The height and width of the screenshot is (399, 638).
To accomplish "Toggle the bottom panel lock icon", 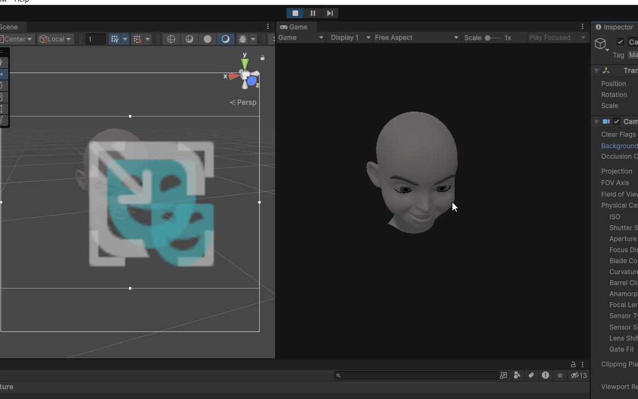I will pos(573,364).
